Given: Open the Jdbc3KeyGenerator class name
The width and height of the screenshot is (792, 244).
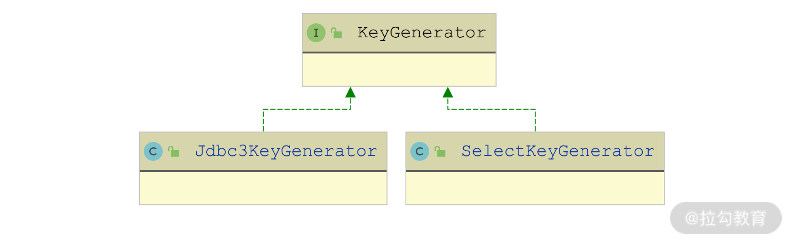Looking at the screenshot, I should pyautogui.click(x=286, y=151).
